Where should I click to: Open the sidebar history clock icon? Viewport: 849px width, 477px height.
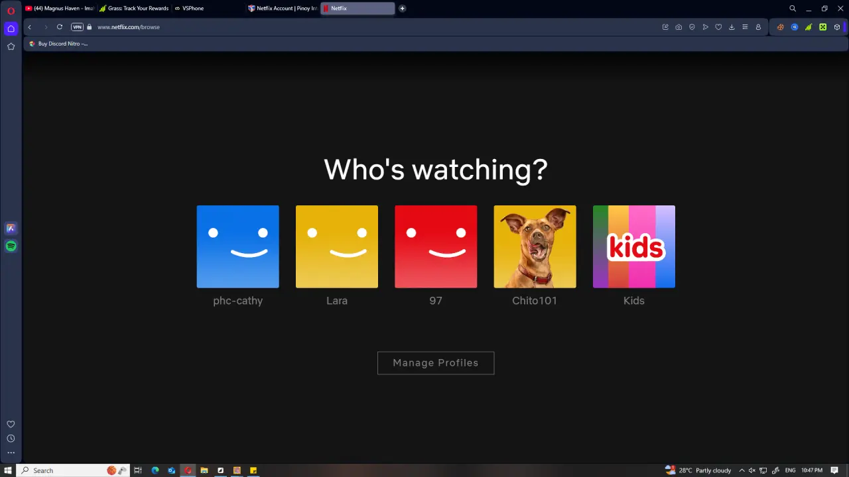[11, 439]
